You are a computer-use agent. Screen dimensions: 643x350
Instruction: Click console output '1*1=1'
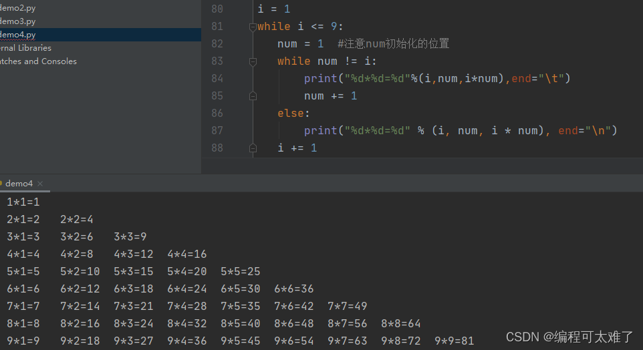(23, 202)
